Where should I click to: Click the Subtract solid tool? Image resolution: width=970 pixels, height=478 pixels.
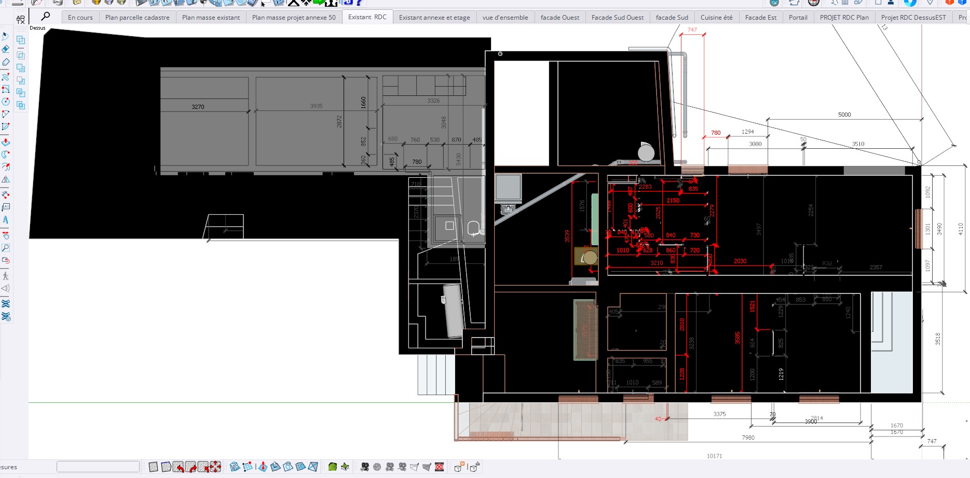tap(21, 80)
